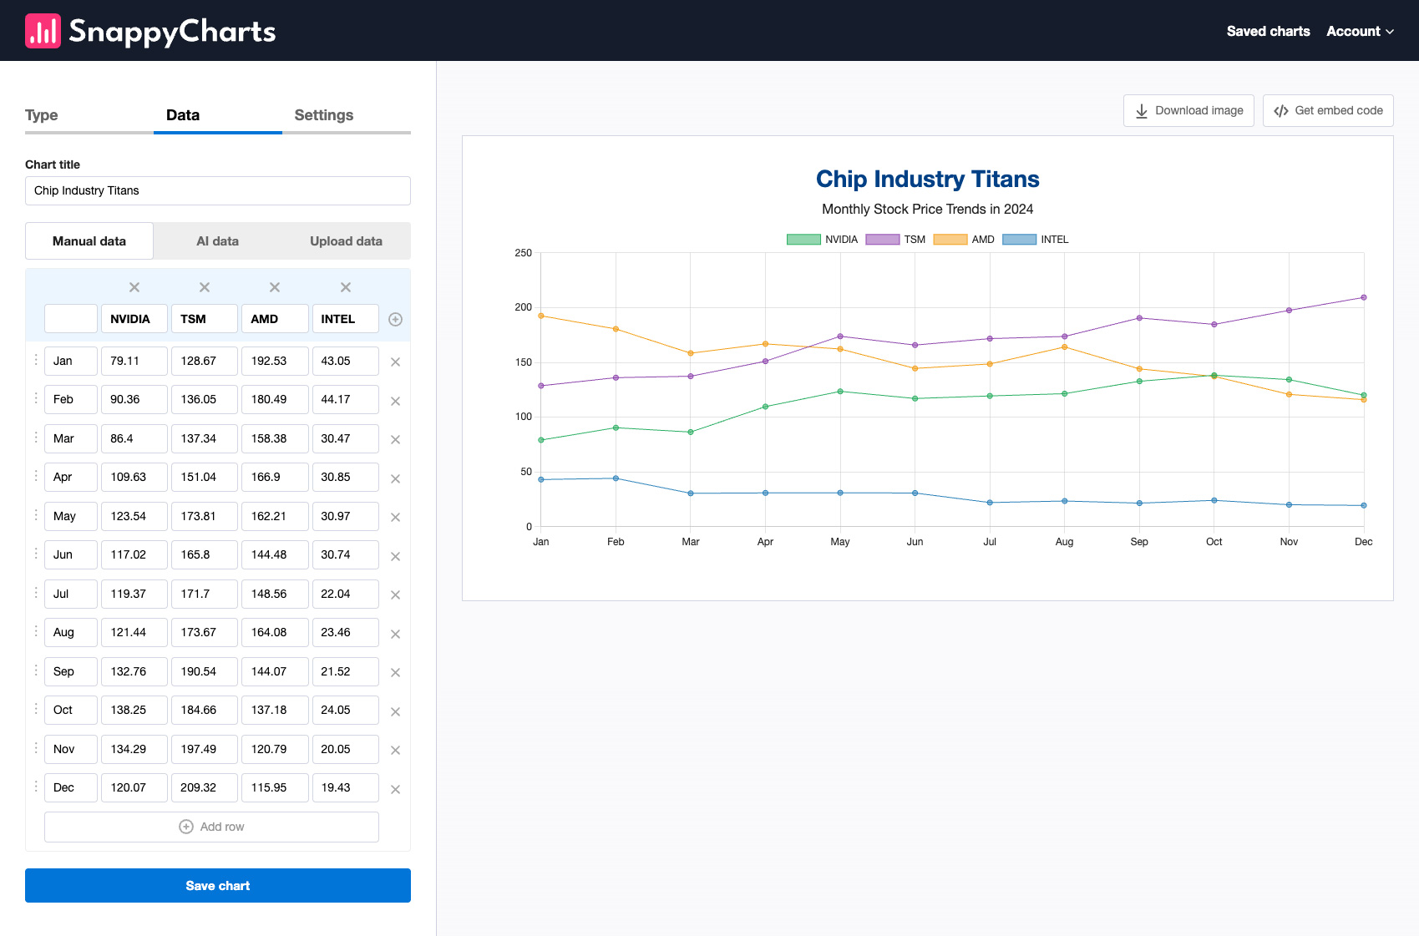Switch to the Type tab
Screen dimensions: 1419x936
89,115
